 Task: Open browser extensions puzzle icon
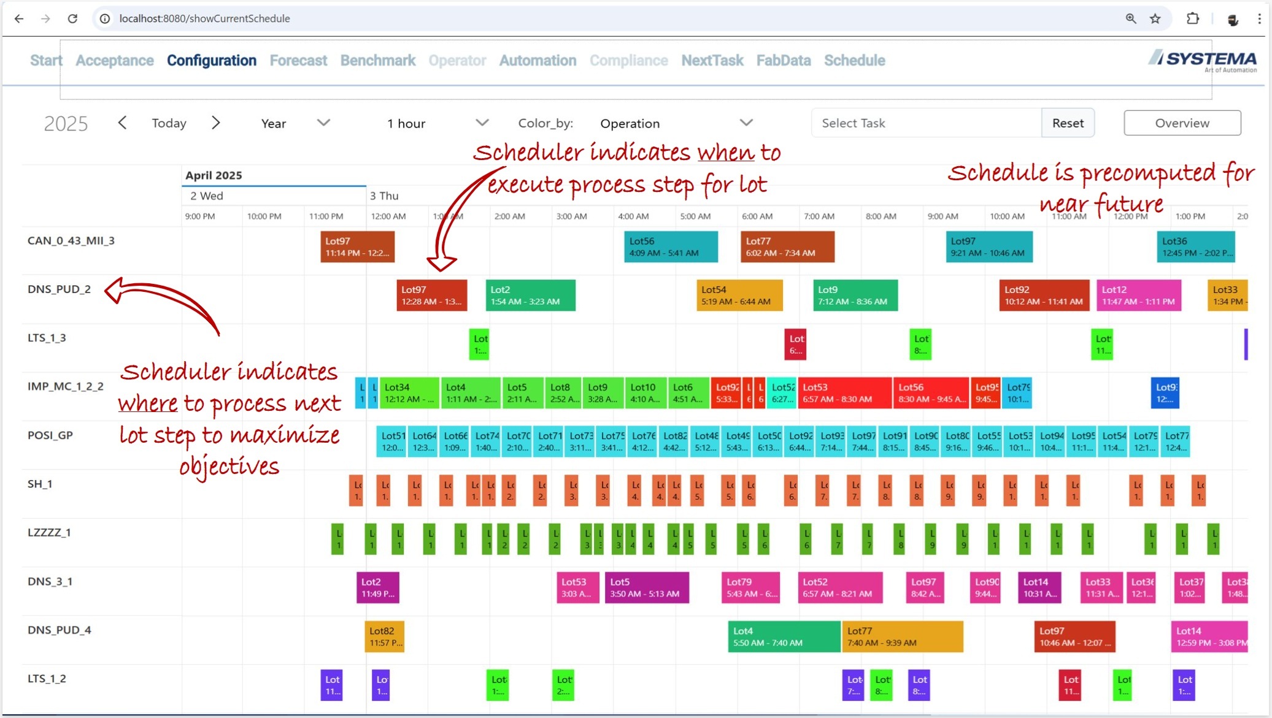click(x=1192, y=18)
